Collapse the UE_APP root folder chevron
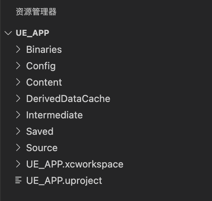Image resolution: width=212 pixels, height=201 pixels. 8,33
